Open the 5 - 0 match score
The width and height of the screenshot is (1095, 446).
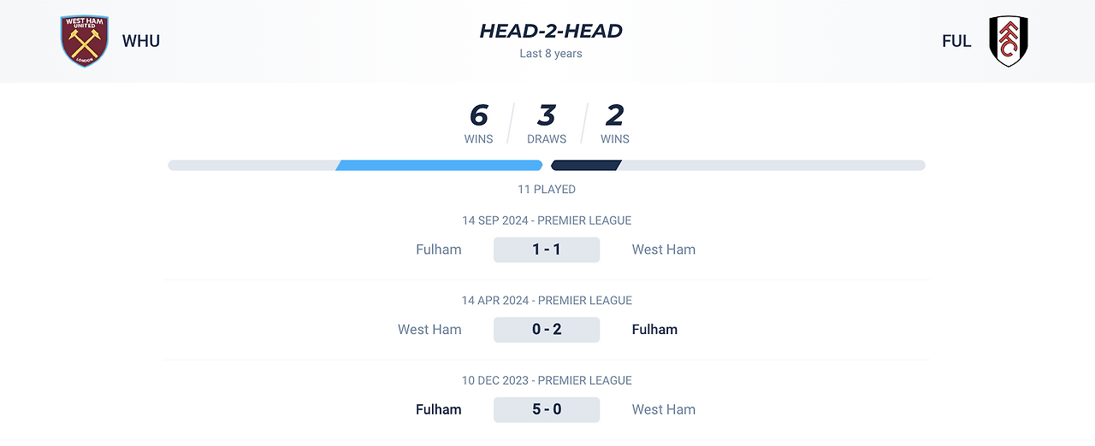tap(547, 409)
